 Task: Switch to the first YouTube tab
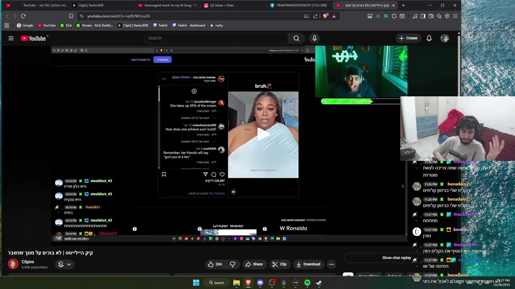click(36, 5)
